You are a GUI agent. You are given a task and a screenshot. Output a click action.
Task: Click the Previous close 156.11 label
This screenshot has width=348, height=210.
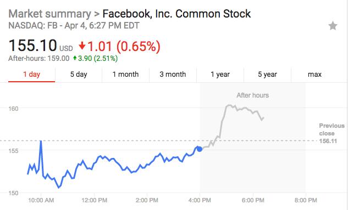pyautogui.click(x=332, y=133)
